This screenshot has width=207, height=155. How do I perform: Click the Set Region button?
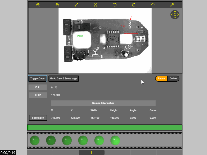[38, 118]
